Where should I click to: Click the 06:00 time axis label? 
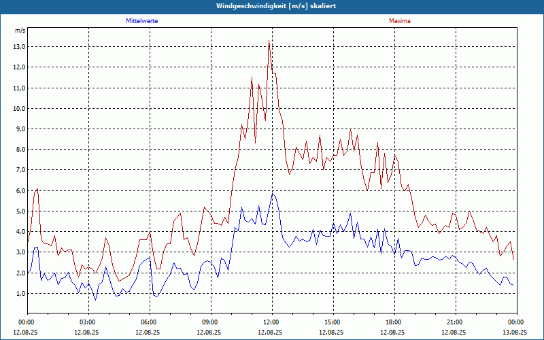point(150,322)
